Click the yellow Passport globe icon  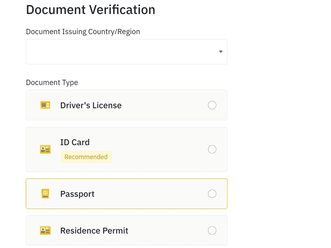45,194
